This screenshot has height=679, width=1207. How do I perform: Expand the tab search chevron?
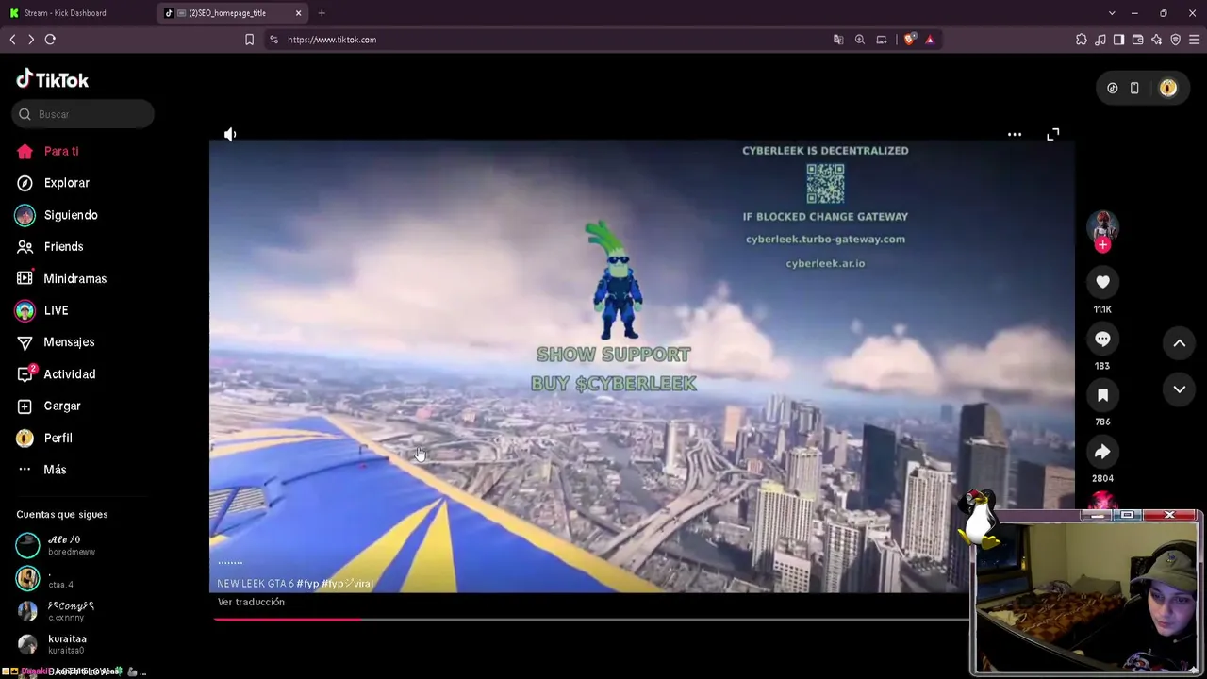pos(1112,13)
